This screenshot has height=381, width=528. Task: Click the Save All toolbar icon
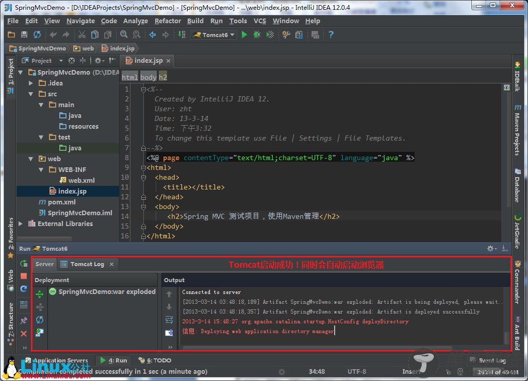pyautogui.click(x=24, y=34)
